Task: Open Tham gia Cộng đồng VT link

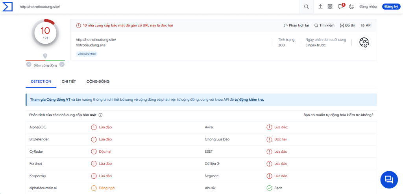Action: point(50,100)
